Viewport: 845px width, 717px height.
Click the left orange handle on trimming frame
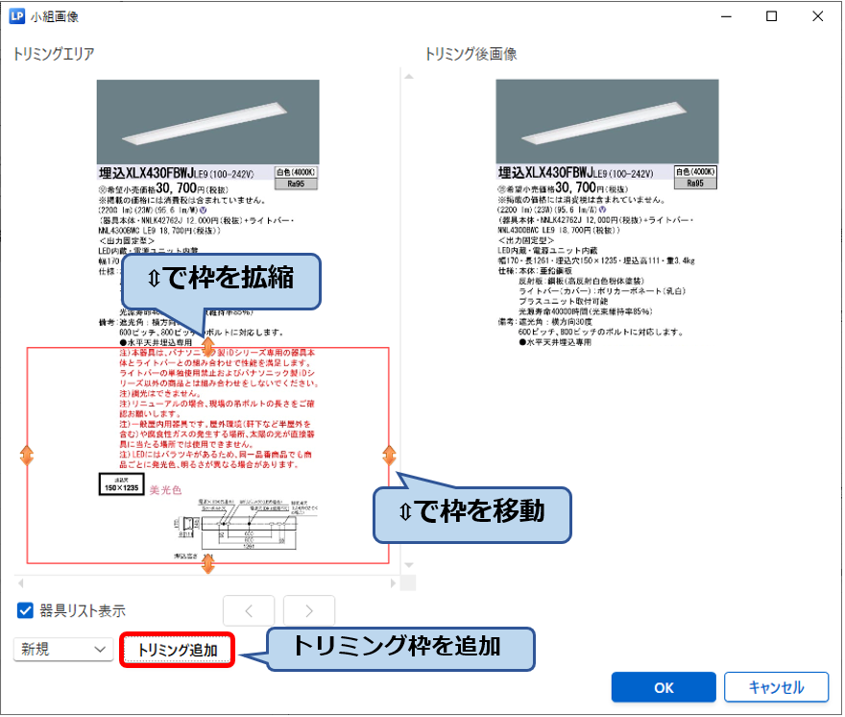click(27, 456)
